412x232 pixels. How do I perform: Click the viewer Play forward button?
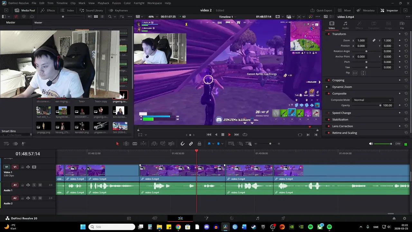229,135
